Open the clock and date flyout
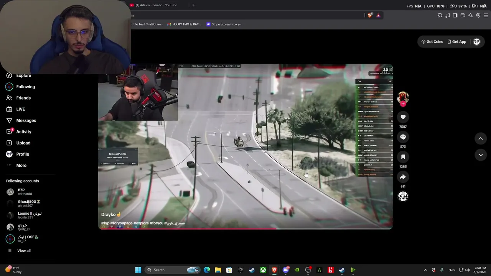 point(480,270)
